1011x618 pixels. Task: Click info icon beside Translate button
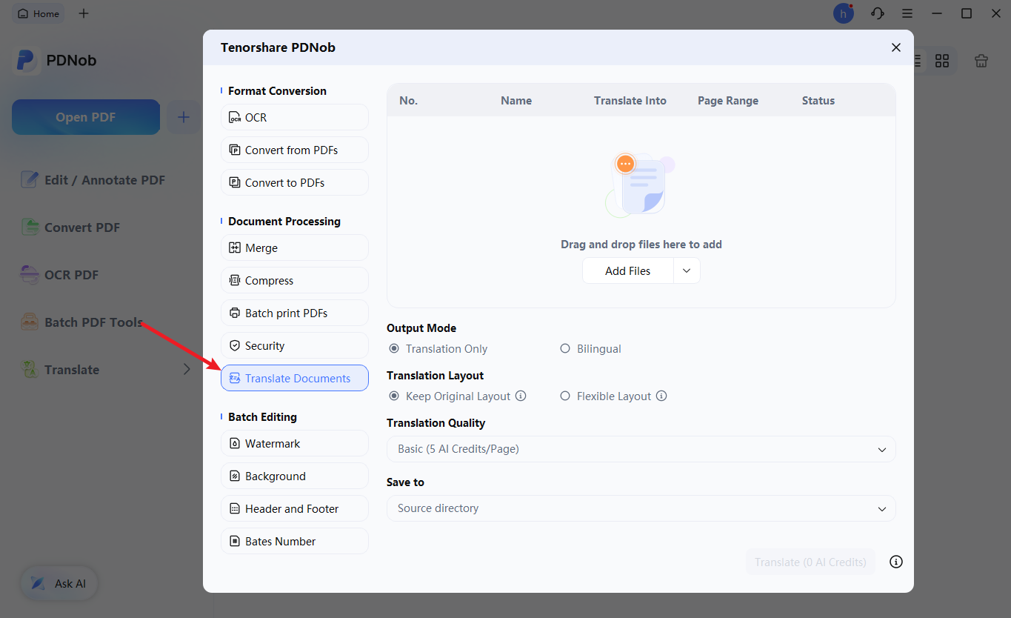pos(896,562)
